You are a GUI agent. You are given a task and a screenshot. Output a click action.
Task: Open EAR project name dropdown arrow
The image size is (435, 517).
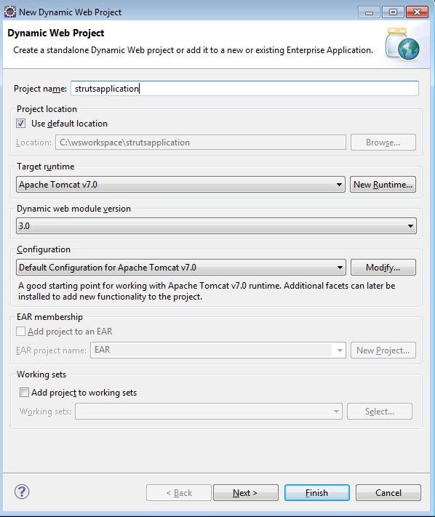(340, 350)
